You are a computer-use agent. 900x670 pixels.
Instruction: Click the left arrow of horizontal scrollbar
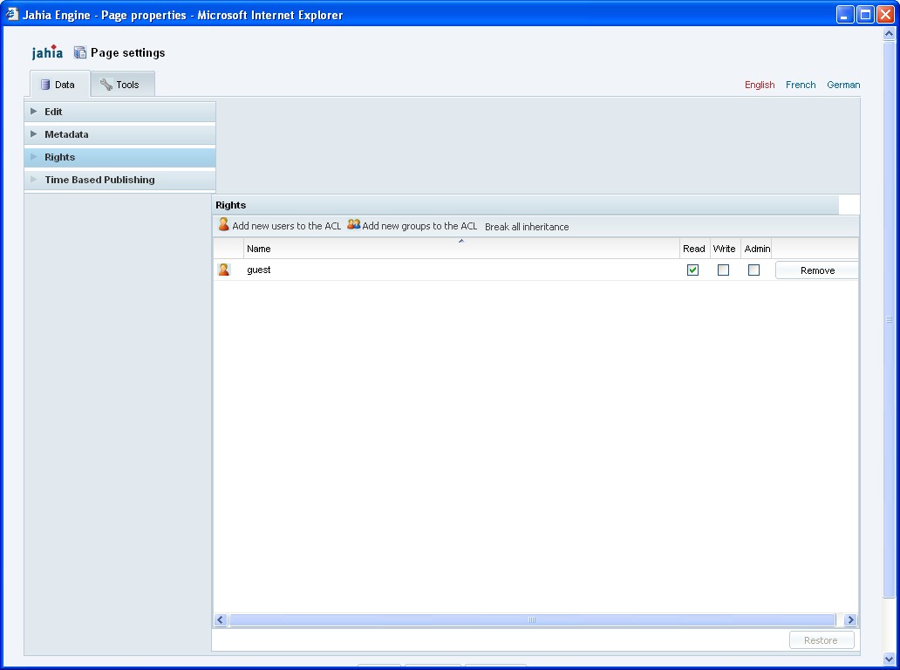tap(221, 620)
